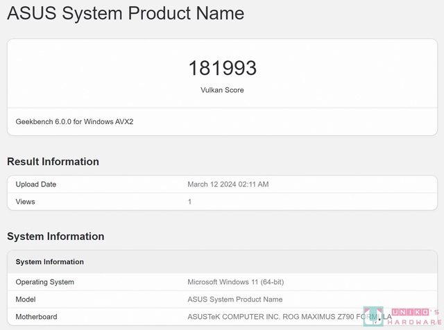Click the UNIKO'S watermark text

click(x=414, y=311)
